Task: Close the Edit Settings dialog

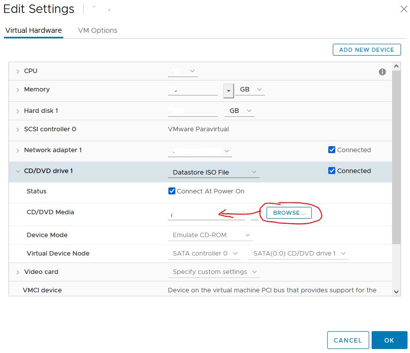Action: 405,8
